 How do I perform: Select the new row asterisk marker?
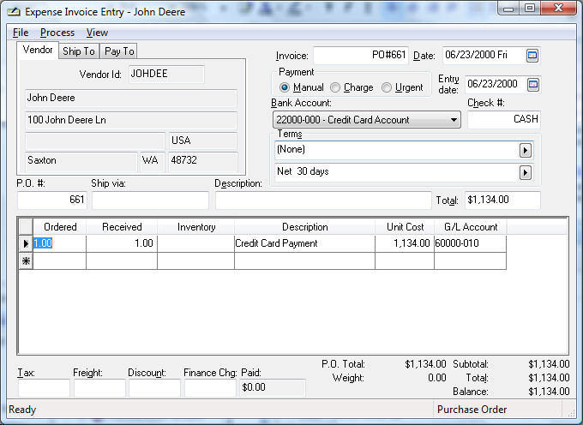coord(26,261)
